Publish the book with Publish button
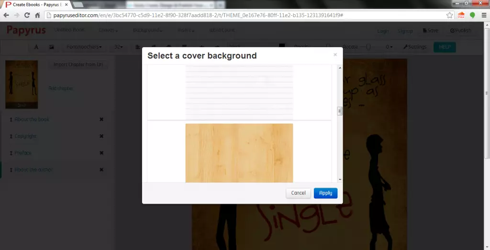Screen dimensions: 490x250 [461, 31]
